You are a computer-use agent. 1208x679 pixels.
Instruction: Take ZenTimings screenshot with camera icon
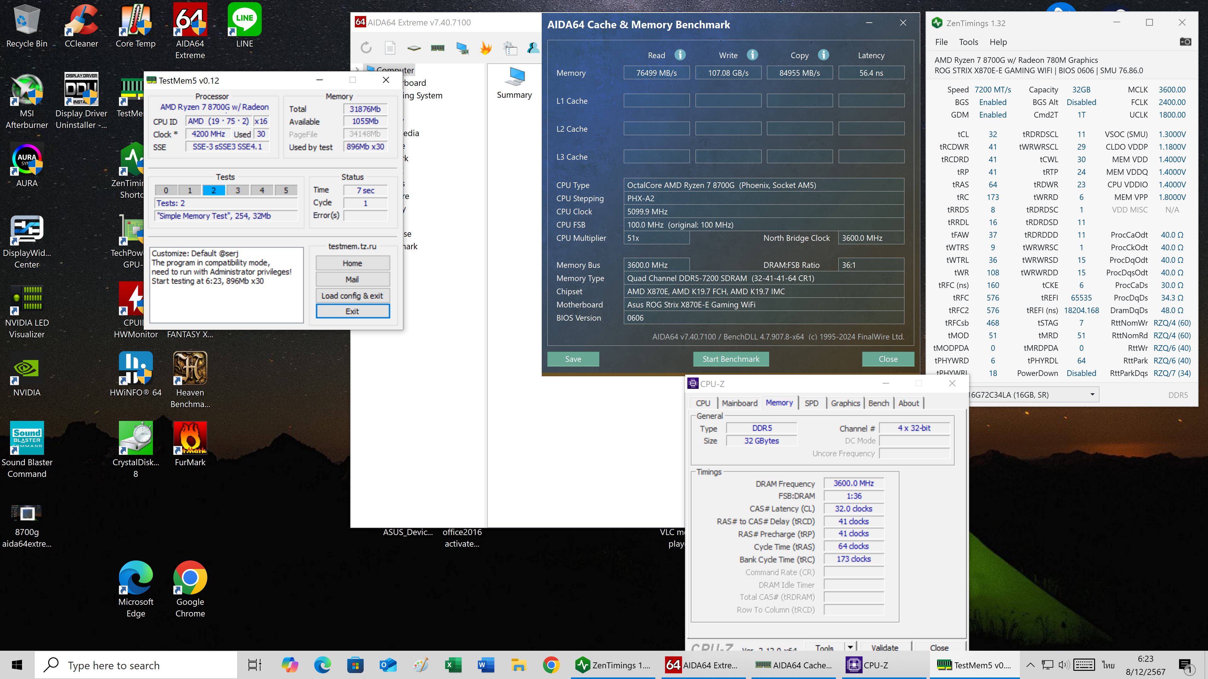1185,42
